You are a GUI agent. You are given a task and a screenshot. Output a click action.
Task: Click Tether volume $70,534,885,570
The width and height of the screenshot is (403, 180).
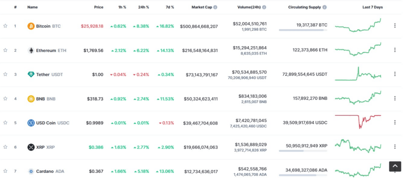(x=249, y=72)
